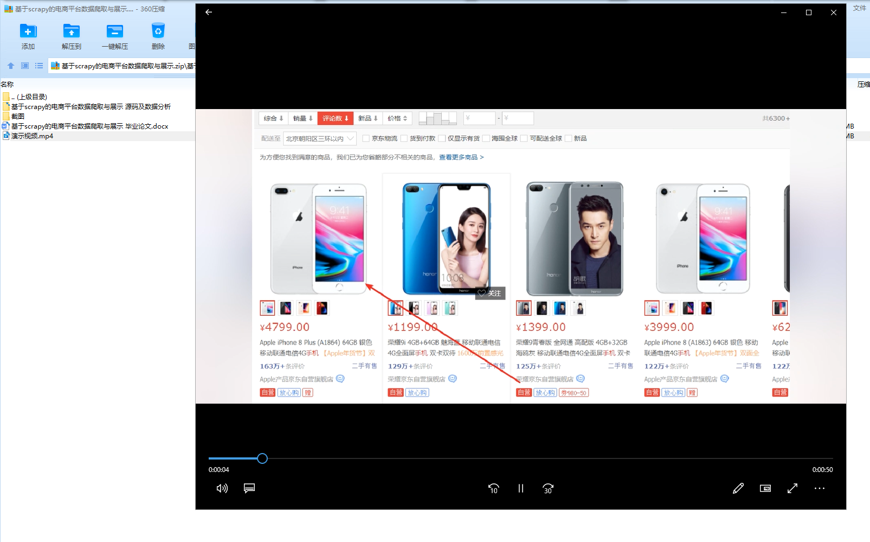The height and width of the screenshot is (542, 870).
Task: Open the first Apple产品京东自营旗舰店 store link
Action: [297, 379]
